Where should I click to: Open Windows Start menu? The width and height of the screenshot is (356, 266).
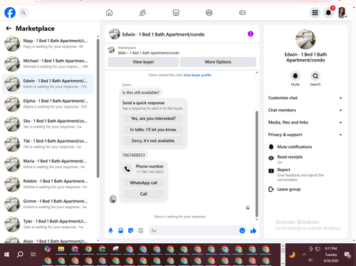[6, 255]
